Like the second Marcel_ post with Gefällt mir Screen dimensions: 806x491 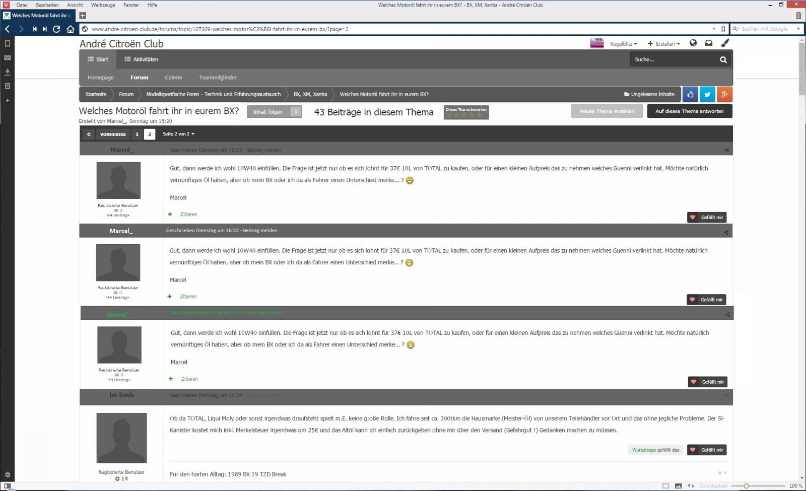pos(706,300)
